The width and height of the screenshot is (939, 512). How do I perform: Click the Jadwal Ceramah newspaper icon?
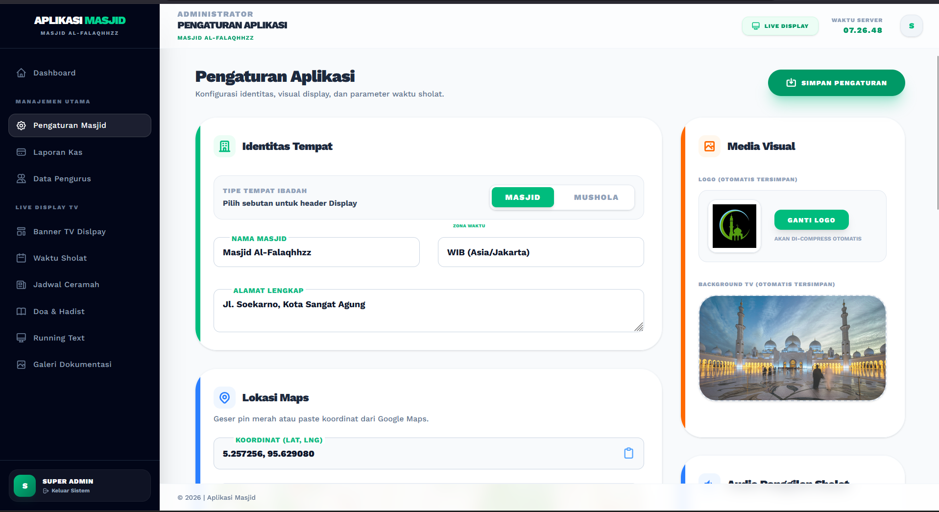pos(21,285)
